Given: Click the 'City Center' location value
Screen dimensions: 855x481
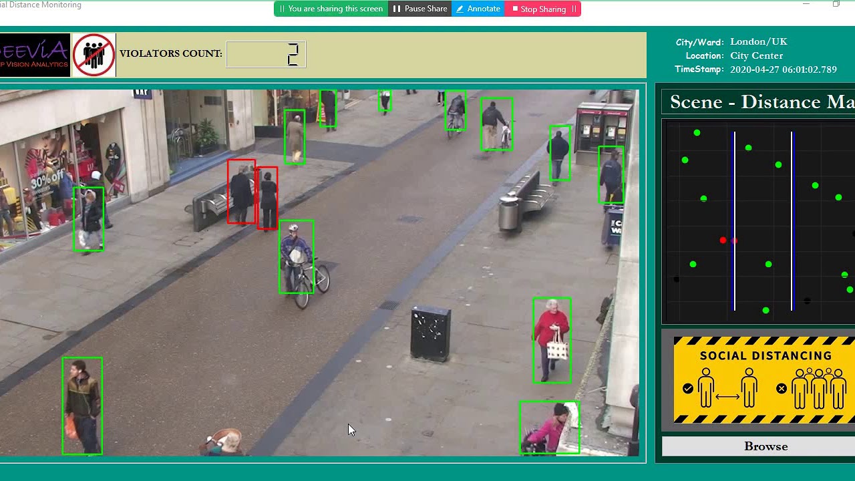Looking at the screenshot, I should (x=756, y=55).
